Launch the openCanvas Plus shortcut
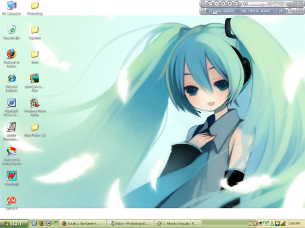 tap(35, 83)
